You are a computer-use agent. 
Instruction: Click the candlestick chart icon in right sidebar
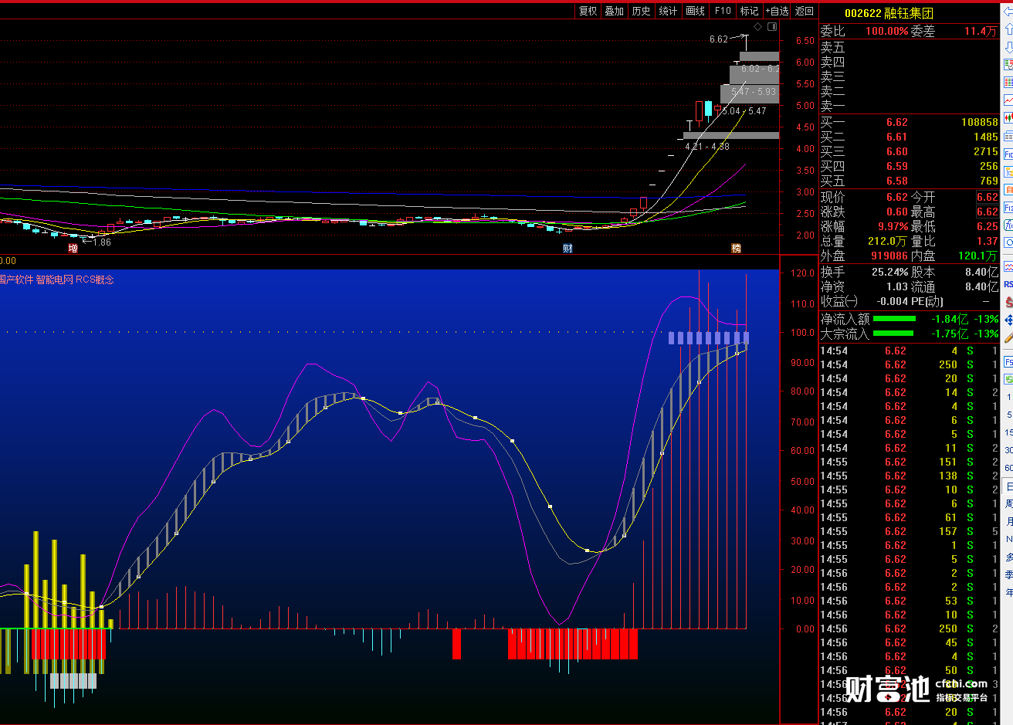(1008, 118)
